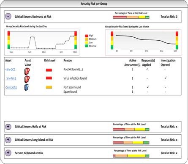The image size is (188, 164).
Task: Click the risk-time percentage bar for Long Island
Action: pyautogui.click(x=131, y=143)
